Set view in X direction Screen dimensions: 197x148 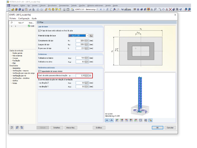[x=117, y=120]
